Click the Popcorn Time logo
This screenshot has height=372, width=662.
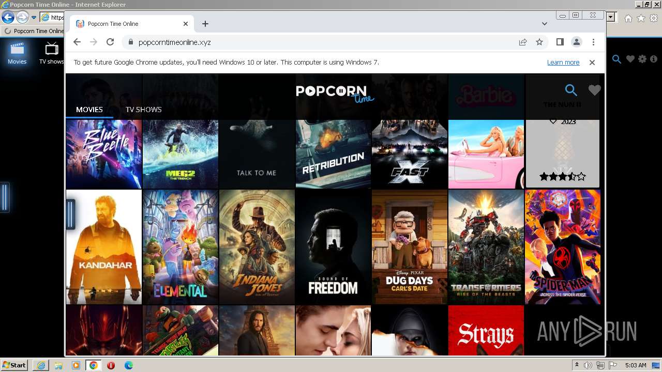click(335, 94)
